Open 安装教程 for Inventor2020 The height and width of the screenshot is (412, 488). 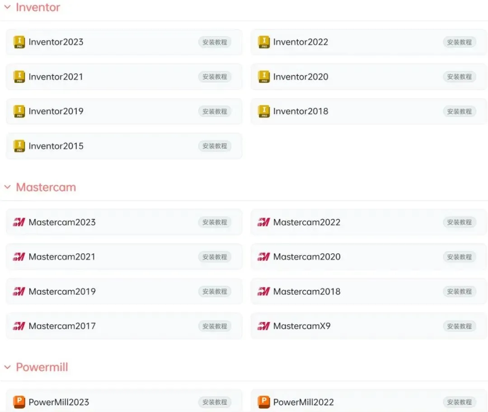pos(460,76)
